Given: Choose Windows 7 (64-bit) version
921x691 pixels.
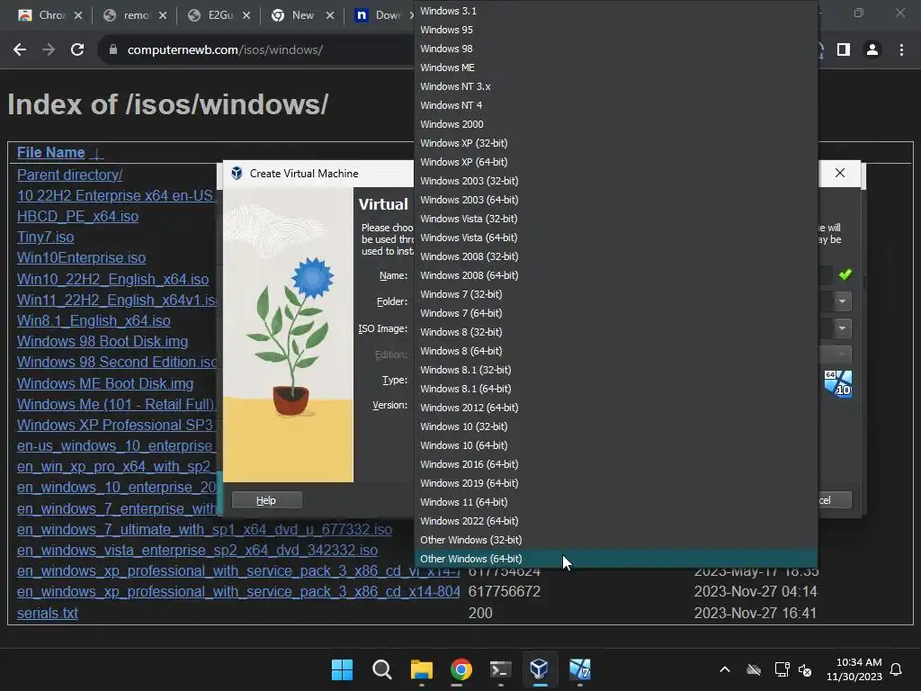Looking at the screenshot, I should [x=615, y=312].
